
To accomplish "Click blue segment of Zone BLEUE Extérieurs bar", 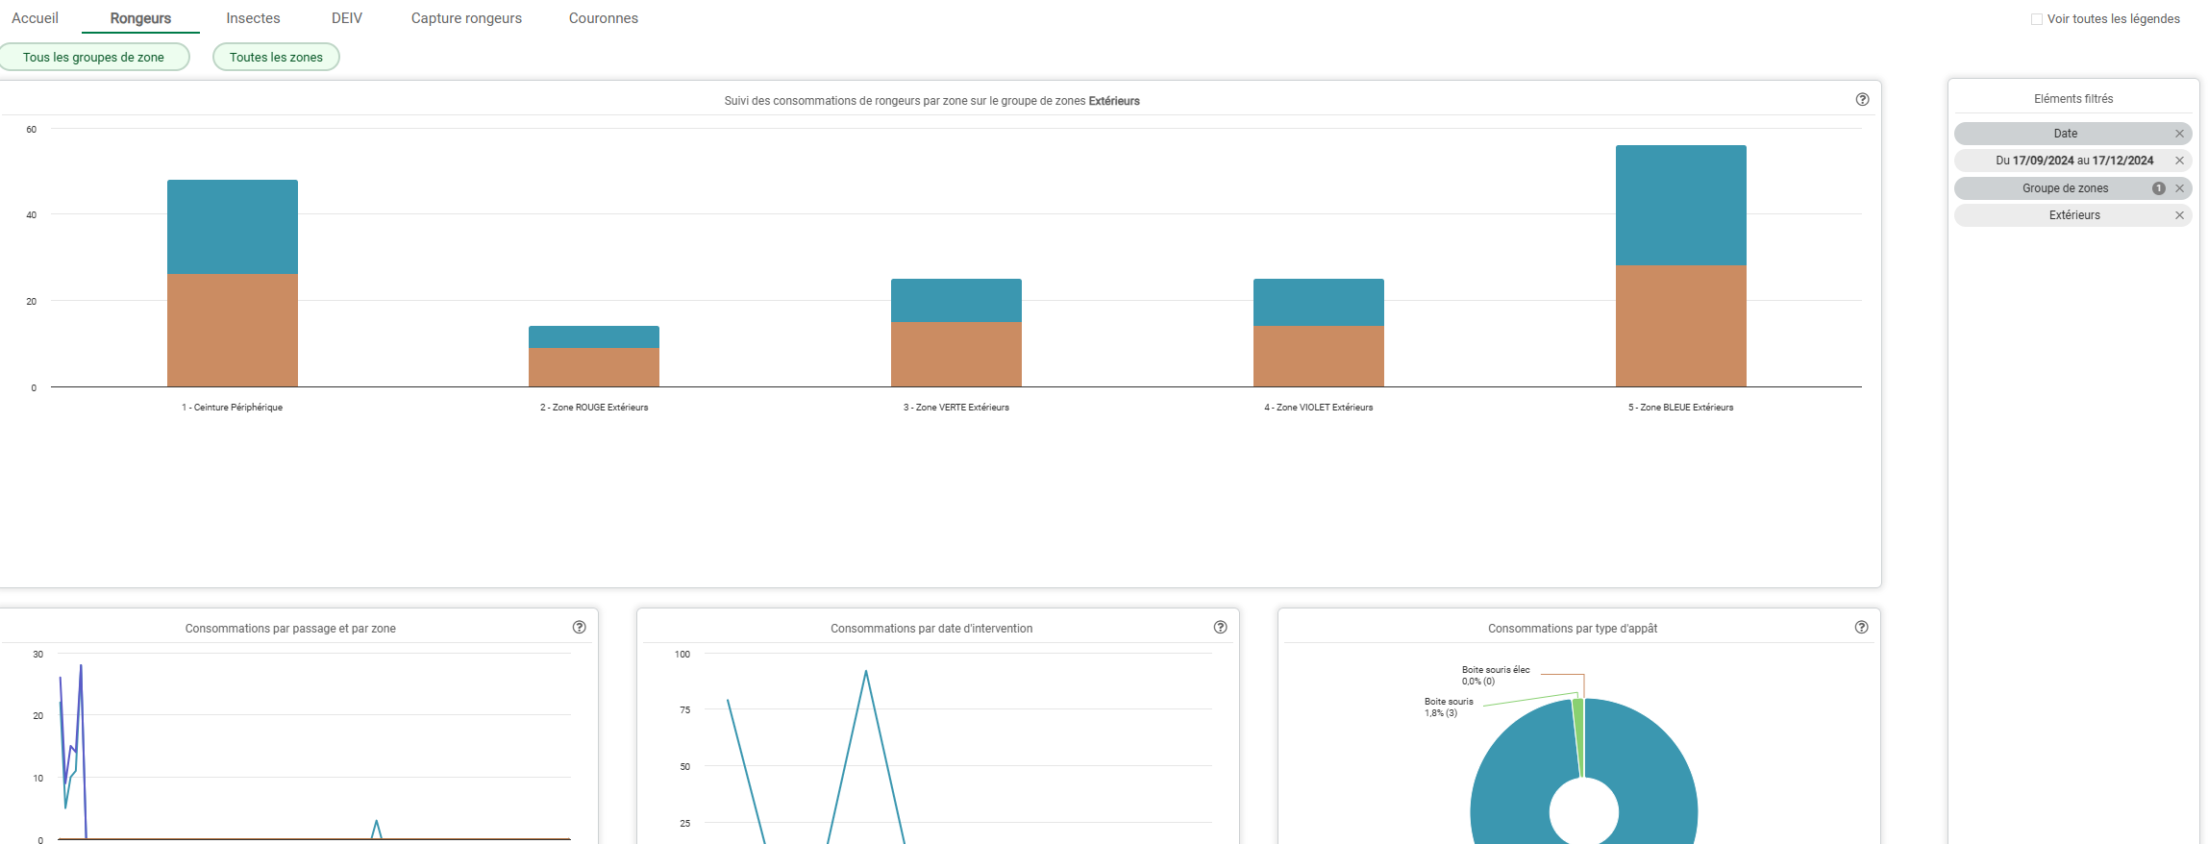I will (1681, 205).
